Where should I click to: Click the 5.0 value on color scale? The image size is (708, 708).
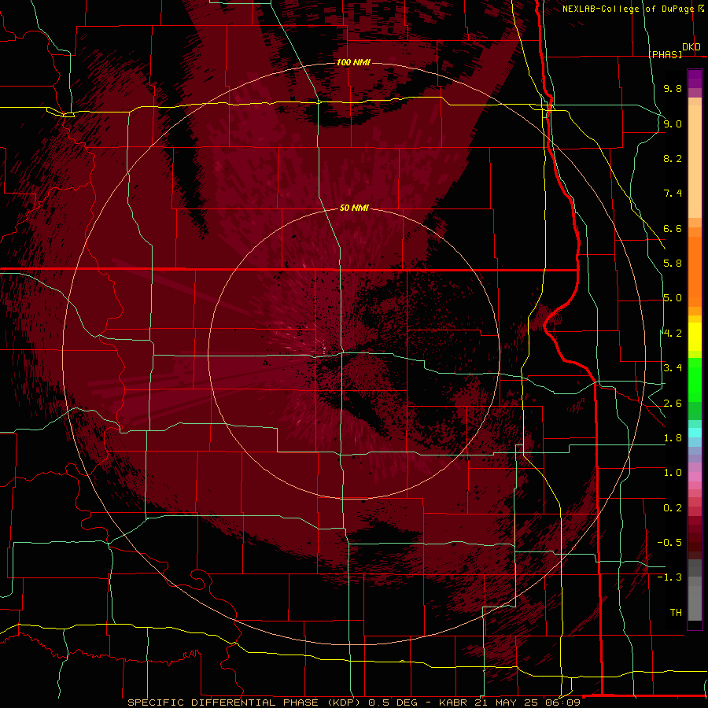coord(673,298)
